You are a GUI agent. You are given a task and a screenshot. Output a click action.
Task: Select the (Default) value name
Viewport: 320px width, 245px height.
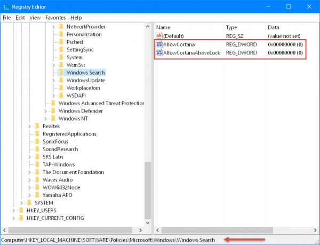pyautogui.click(x=173, y=36)
